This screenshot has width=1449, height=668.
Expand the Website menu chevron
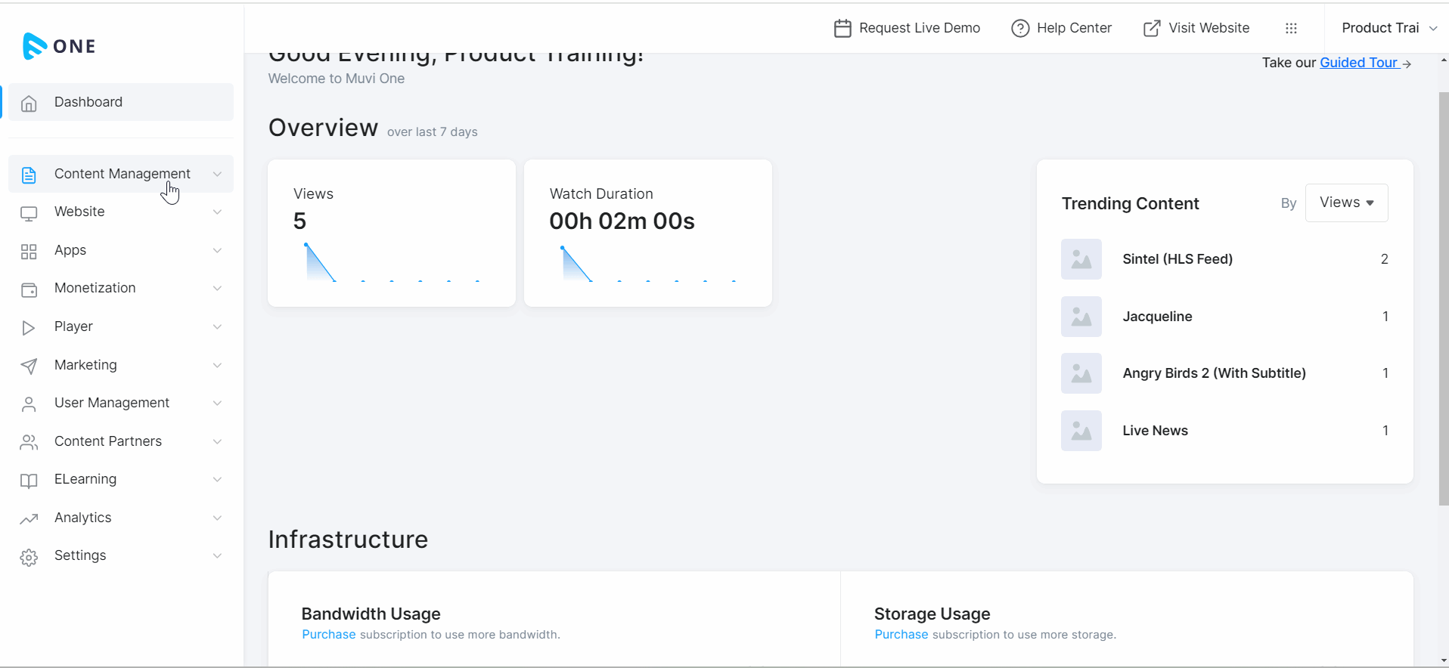click(x=217, y=212)
